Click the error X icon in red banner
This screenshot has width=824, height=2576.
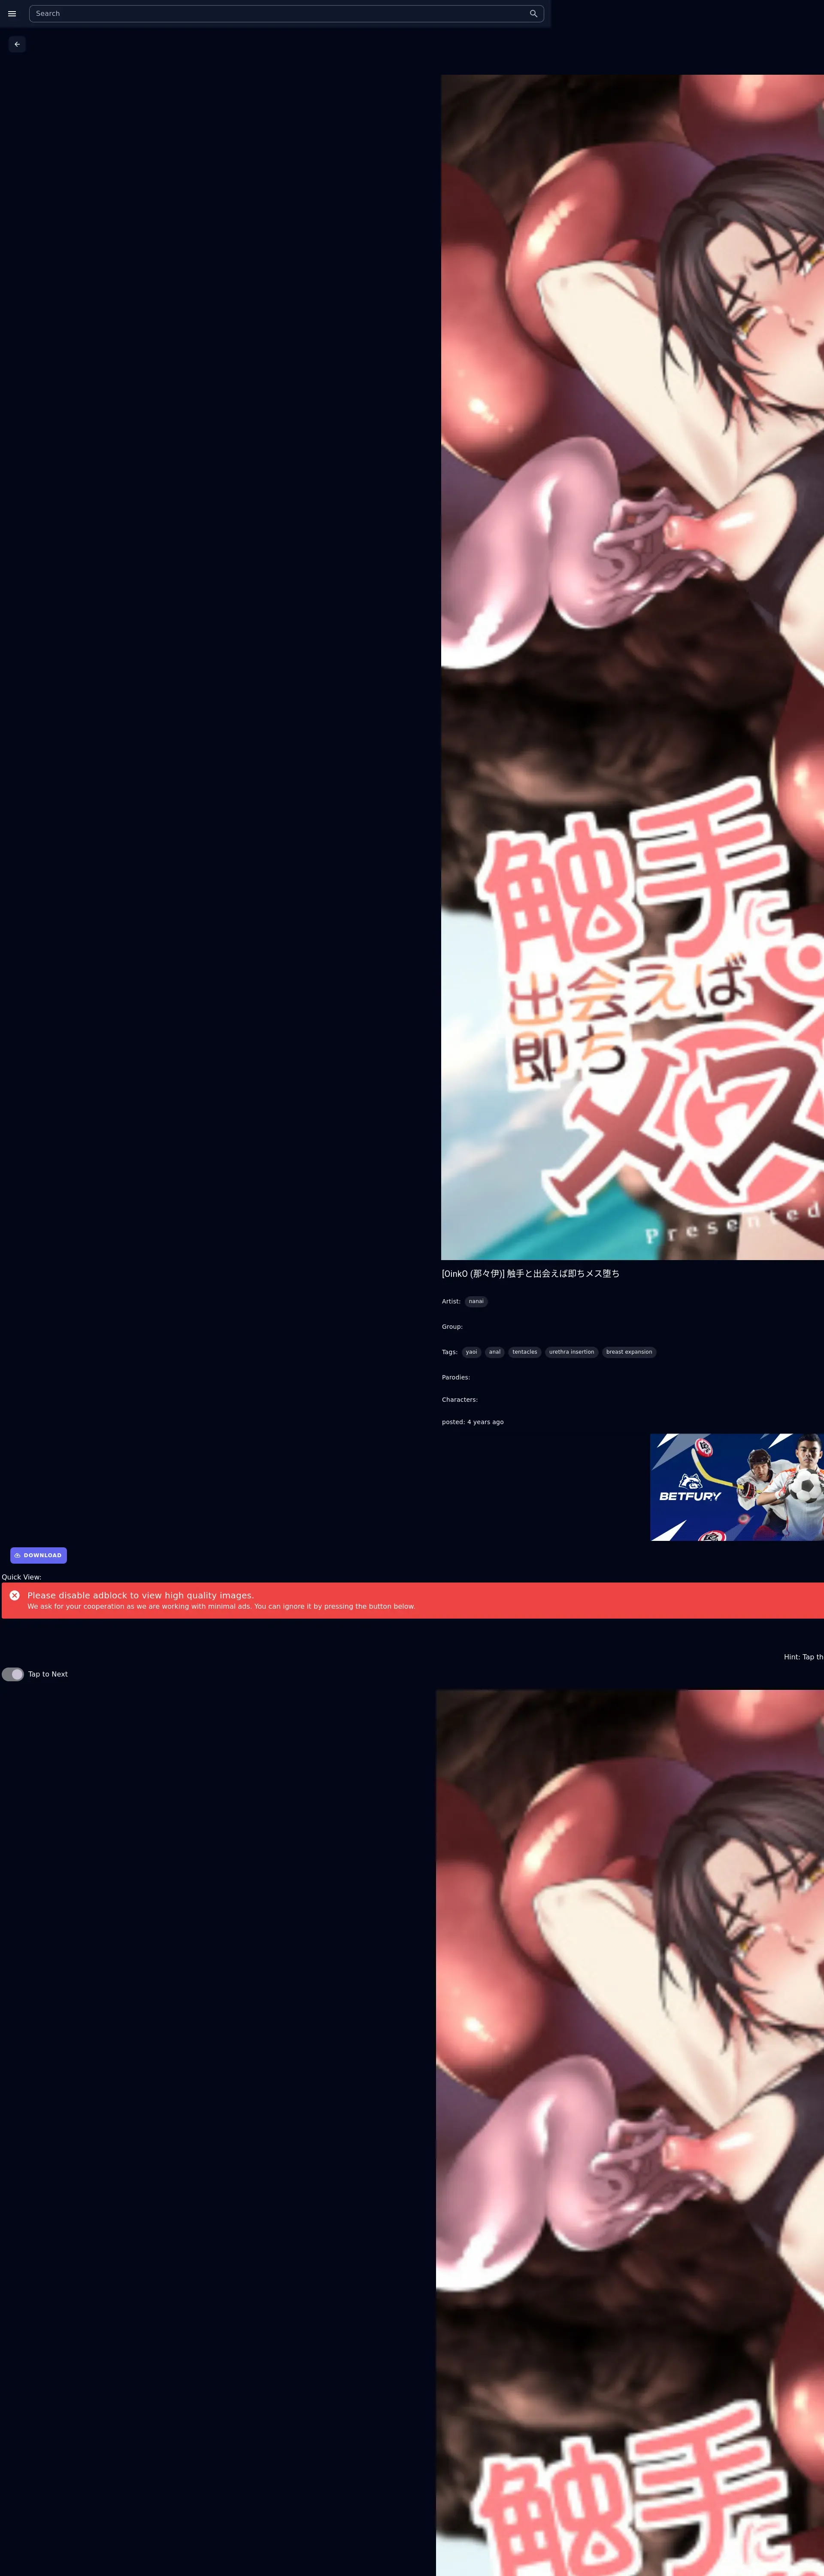tap(14, 1595)
